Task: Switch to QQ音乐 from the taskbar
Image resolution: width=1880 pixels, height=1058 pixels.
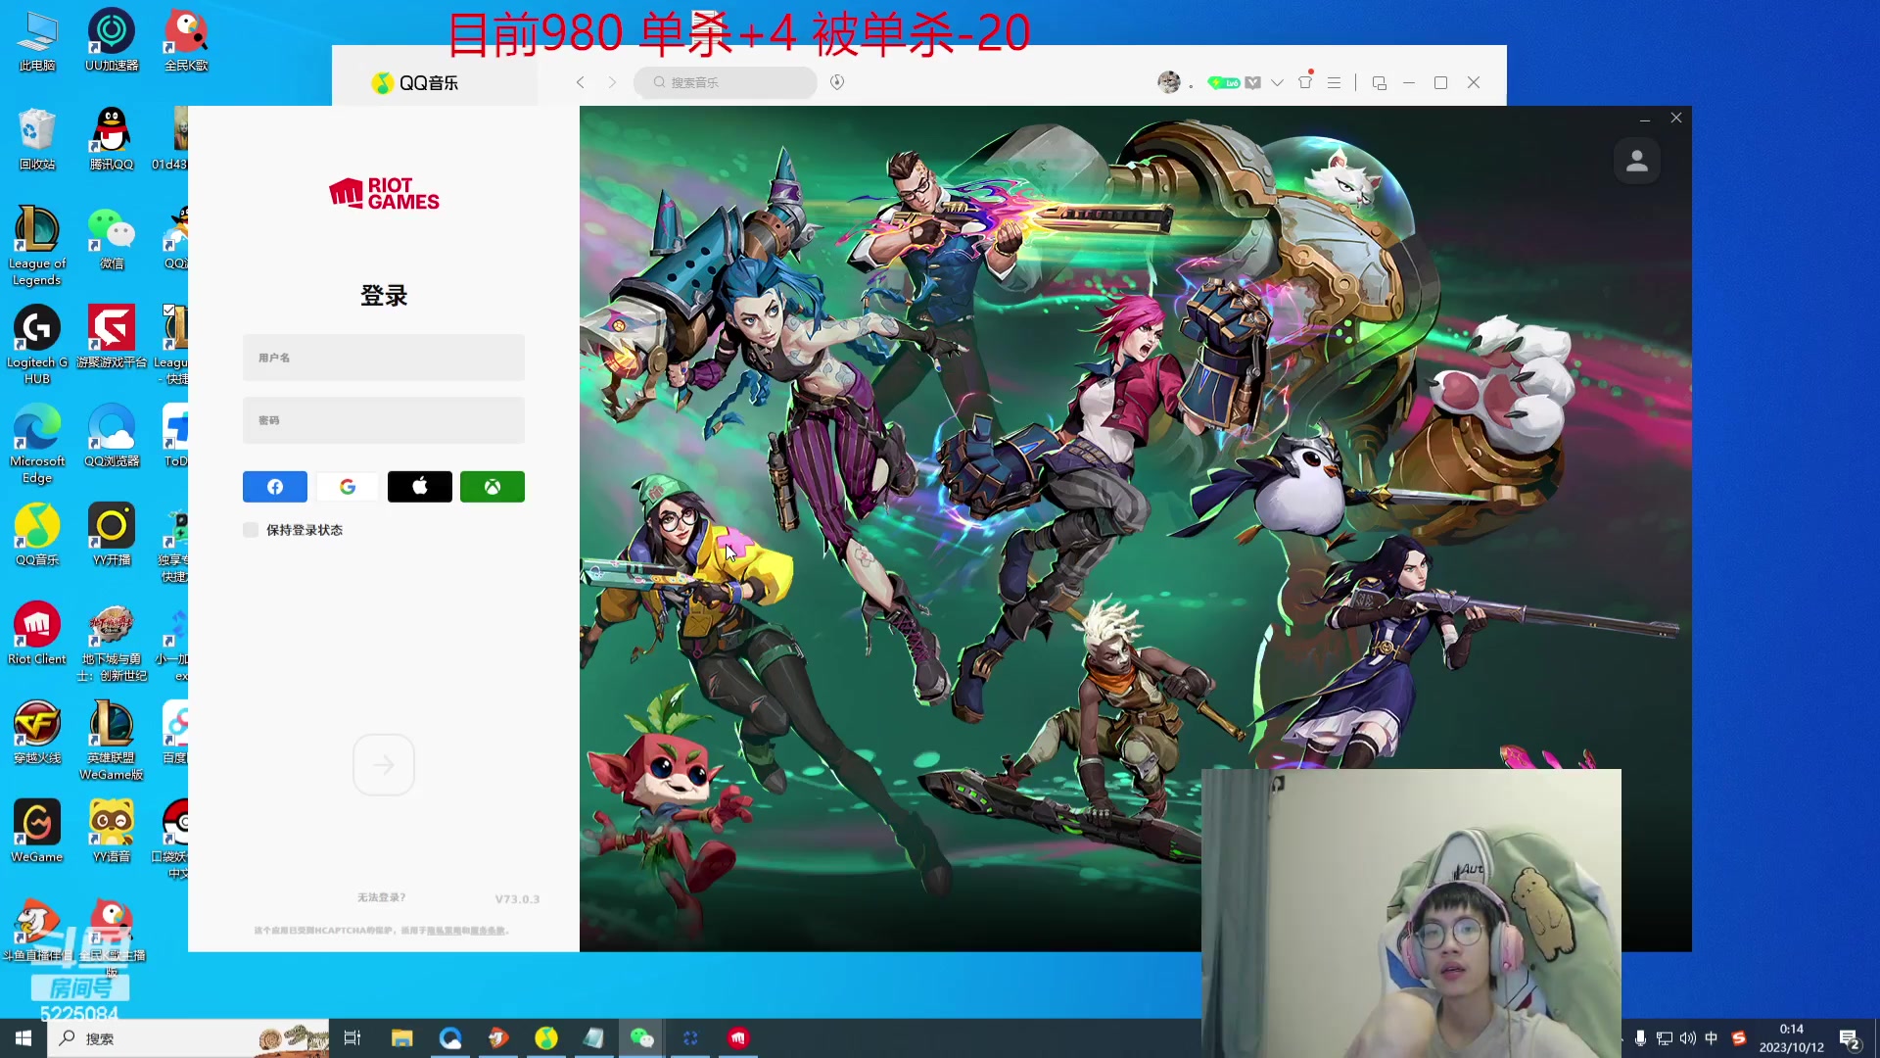Action: [546, 1038]
